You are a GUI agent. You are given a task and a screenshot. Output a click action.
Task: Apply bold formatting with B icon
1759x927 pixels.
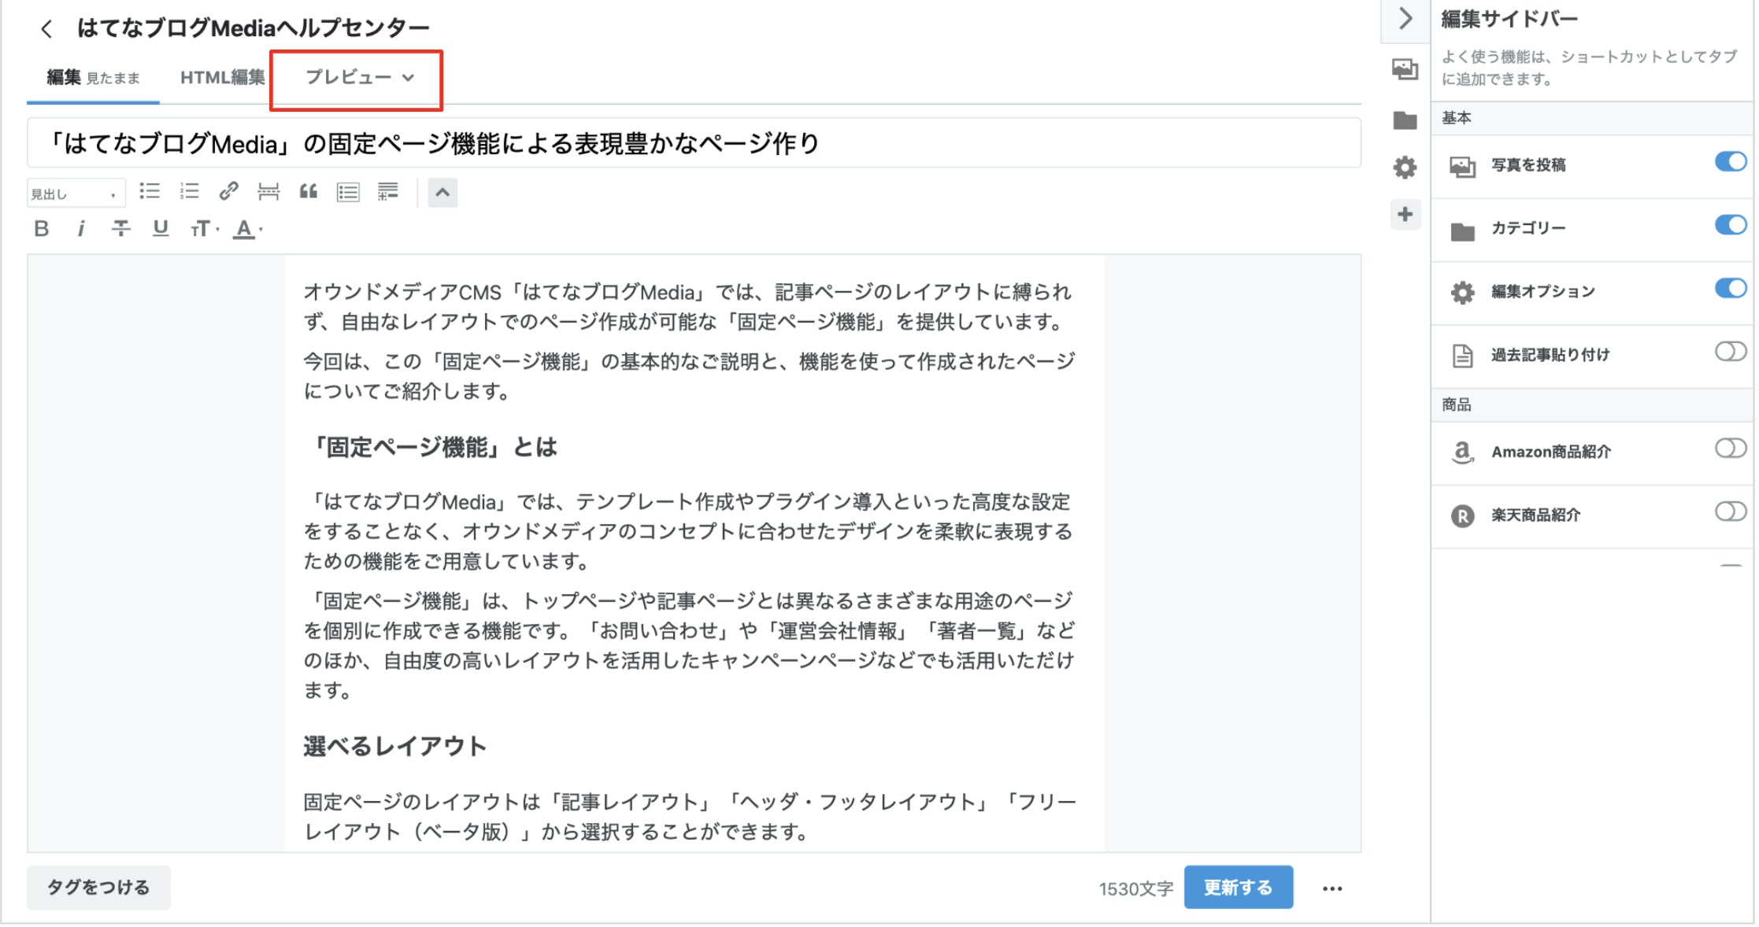click(42, 229)
